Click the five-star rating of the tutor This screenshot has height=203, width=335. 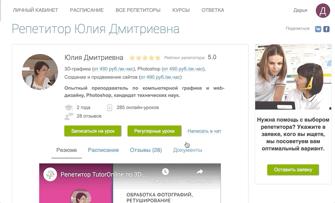pyautogui.click(x=145, y=58)
